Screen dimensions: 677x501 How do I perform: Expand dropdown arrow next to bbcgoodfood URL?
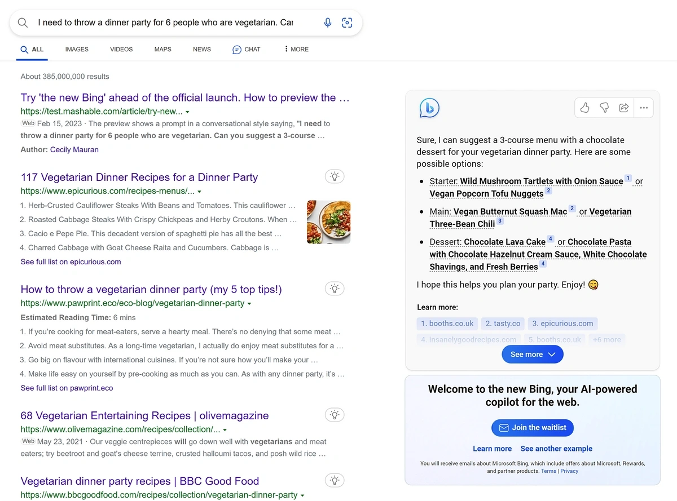point(302,495)
